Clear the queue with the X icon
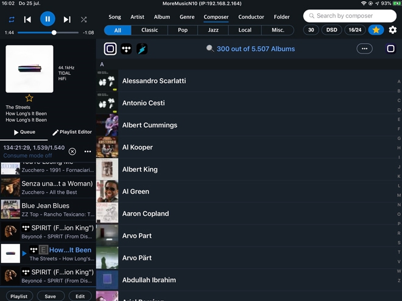 point(72,151)
